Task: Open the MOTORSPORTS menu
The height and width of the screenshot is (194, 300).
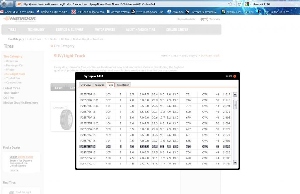Action: point(105,30)
